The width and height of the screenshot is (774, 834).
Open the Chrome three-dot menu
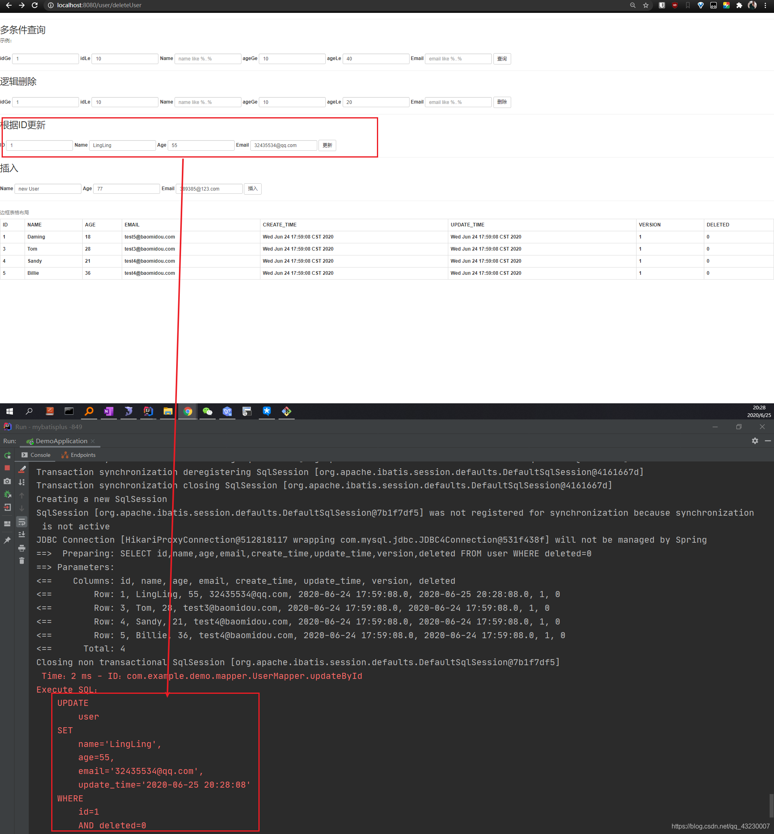[x=765, y=6]
